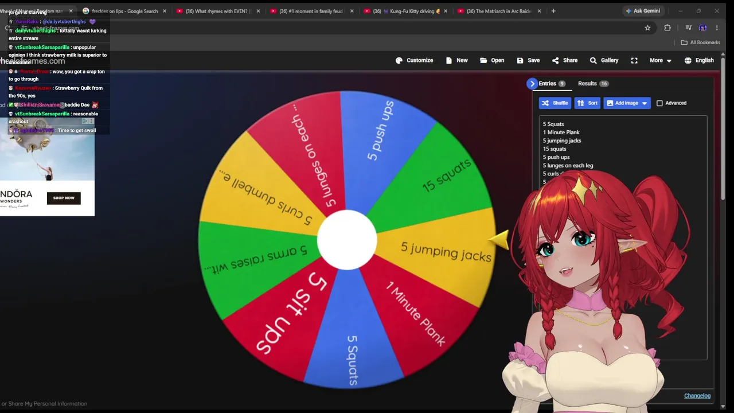Switch to '#1 moment in family feud' tab
Screen dimensions: 734x413
[x=311, y=11]
